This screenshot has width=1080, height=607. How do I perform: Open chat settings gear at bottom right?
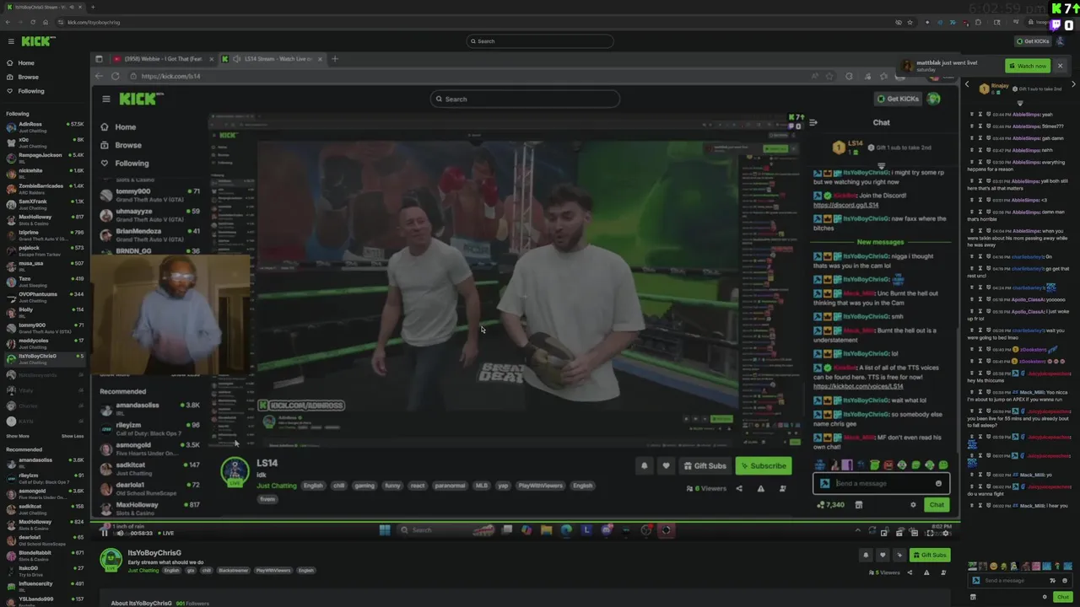[x=1045, y=597]
